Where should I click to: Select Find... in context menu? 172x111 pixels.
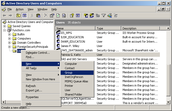pyautogui.click(x=41, y=57)
